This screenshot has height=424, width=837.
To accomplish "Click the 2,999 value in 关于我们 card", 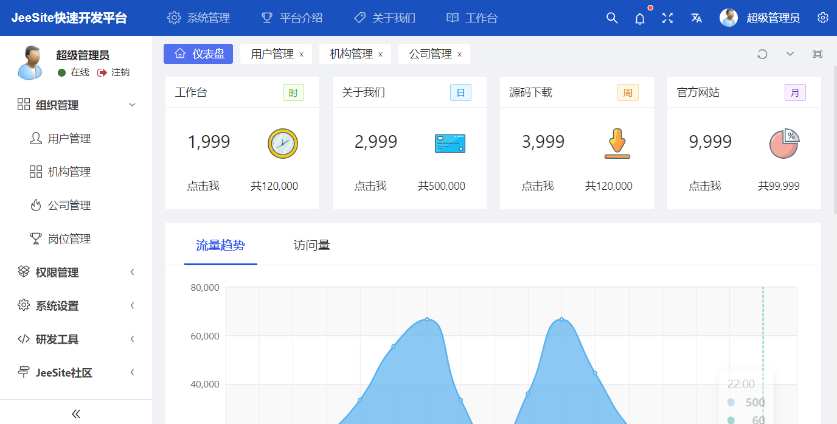I will tap(376, 142).
